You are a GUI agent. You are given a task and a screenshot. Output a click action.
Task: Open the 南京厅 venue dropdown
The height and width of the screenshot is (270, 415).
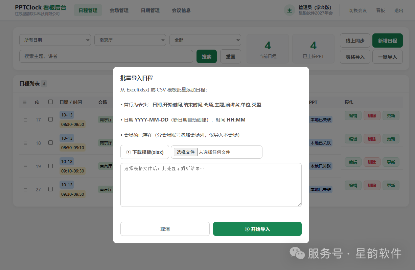coord(130,40)
